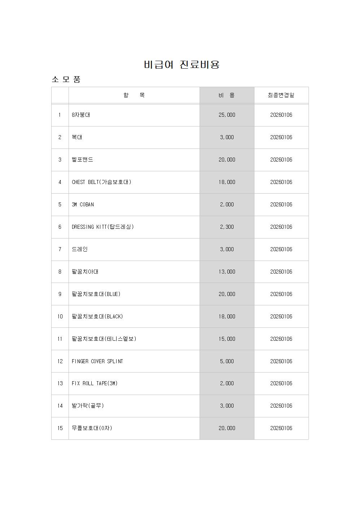Select the 복대 item cell
This screenshot has width=358, height=507.
77,137
